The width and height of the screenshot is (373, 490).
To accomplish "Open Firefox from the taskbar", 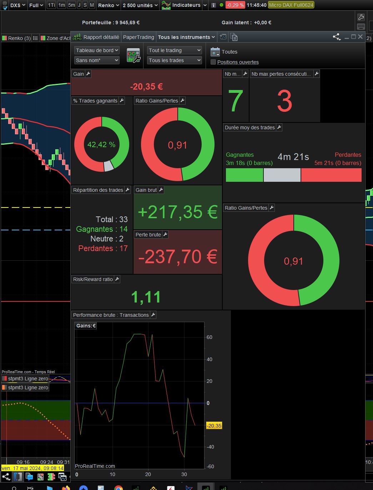I will click(x=66, y=487).
